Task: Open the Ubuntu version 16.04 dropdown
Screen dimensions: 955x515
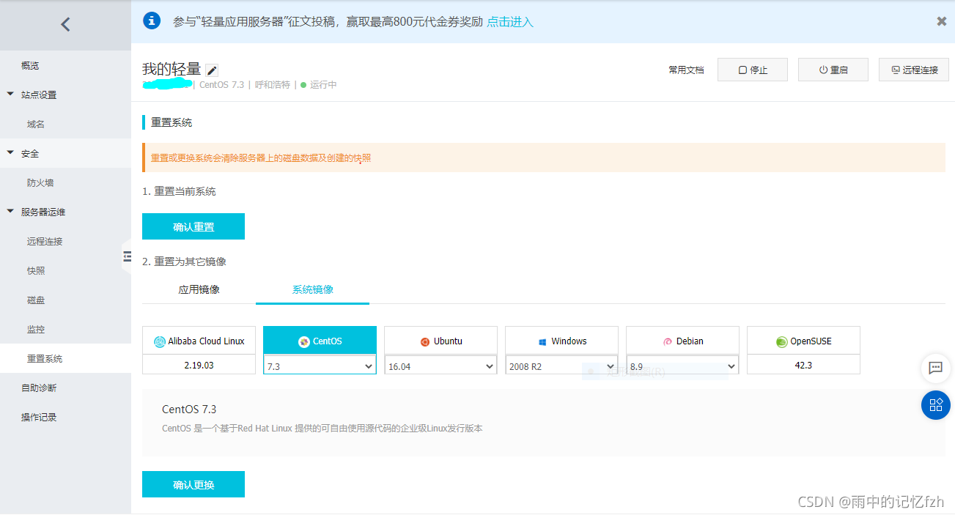Action: 440,366
